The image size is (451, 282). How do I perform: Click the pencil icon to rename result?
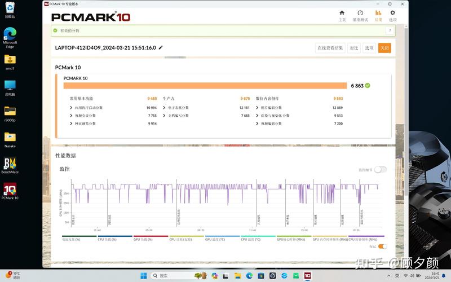click(161, 48)
